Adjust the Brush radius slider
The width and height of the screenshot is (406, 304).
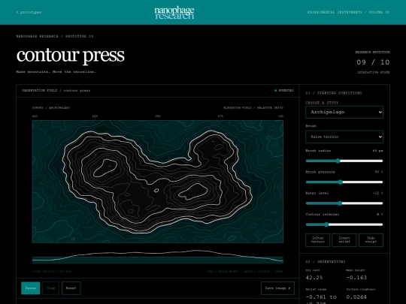click(344, 161)
